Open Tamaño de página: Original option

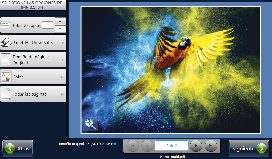coord(33,60)
